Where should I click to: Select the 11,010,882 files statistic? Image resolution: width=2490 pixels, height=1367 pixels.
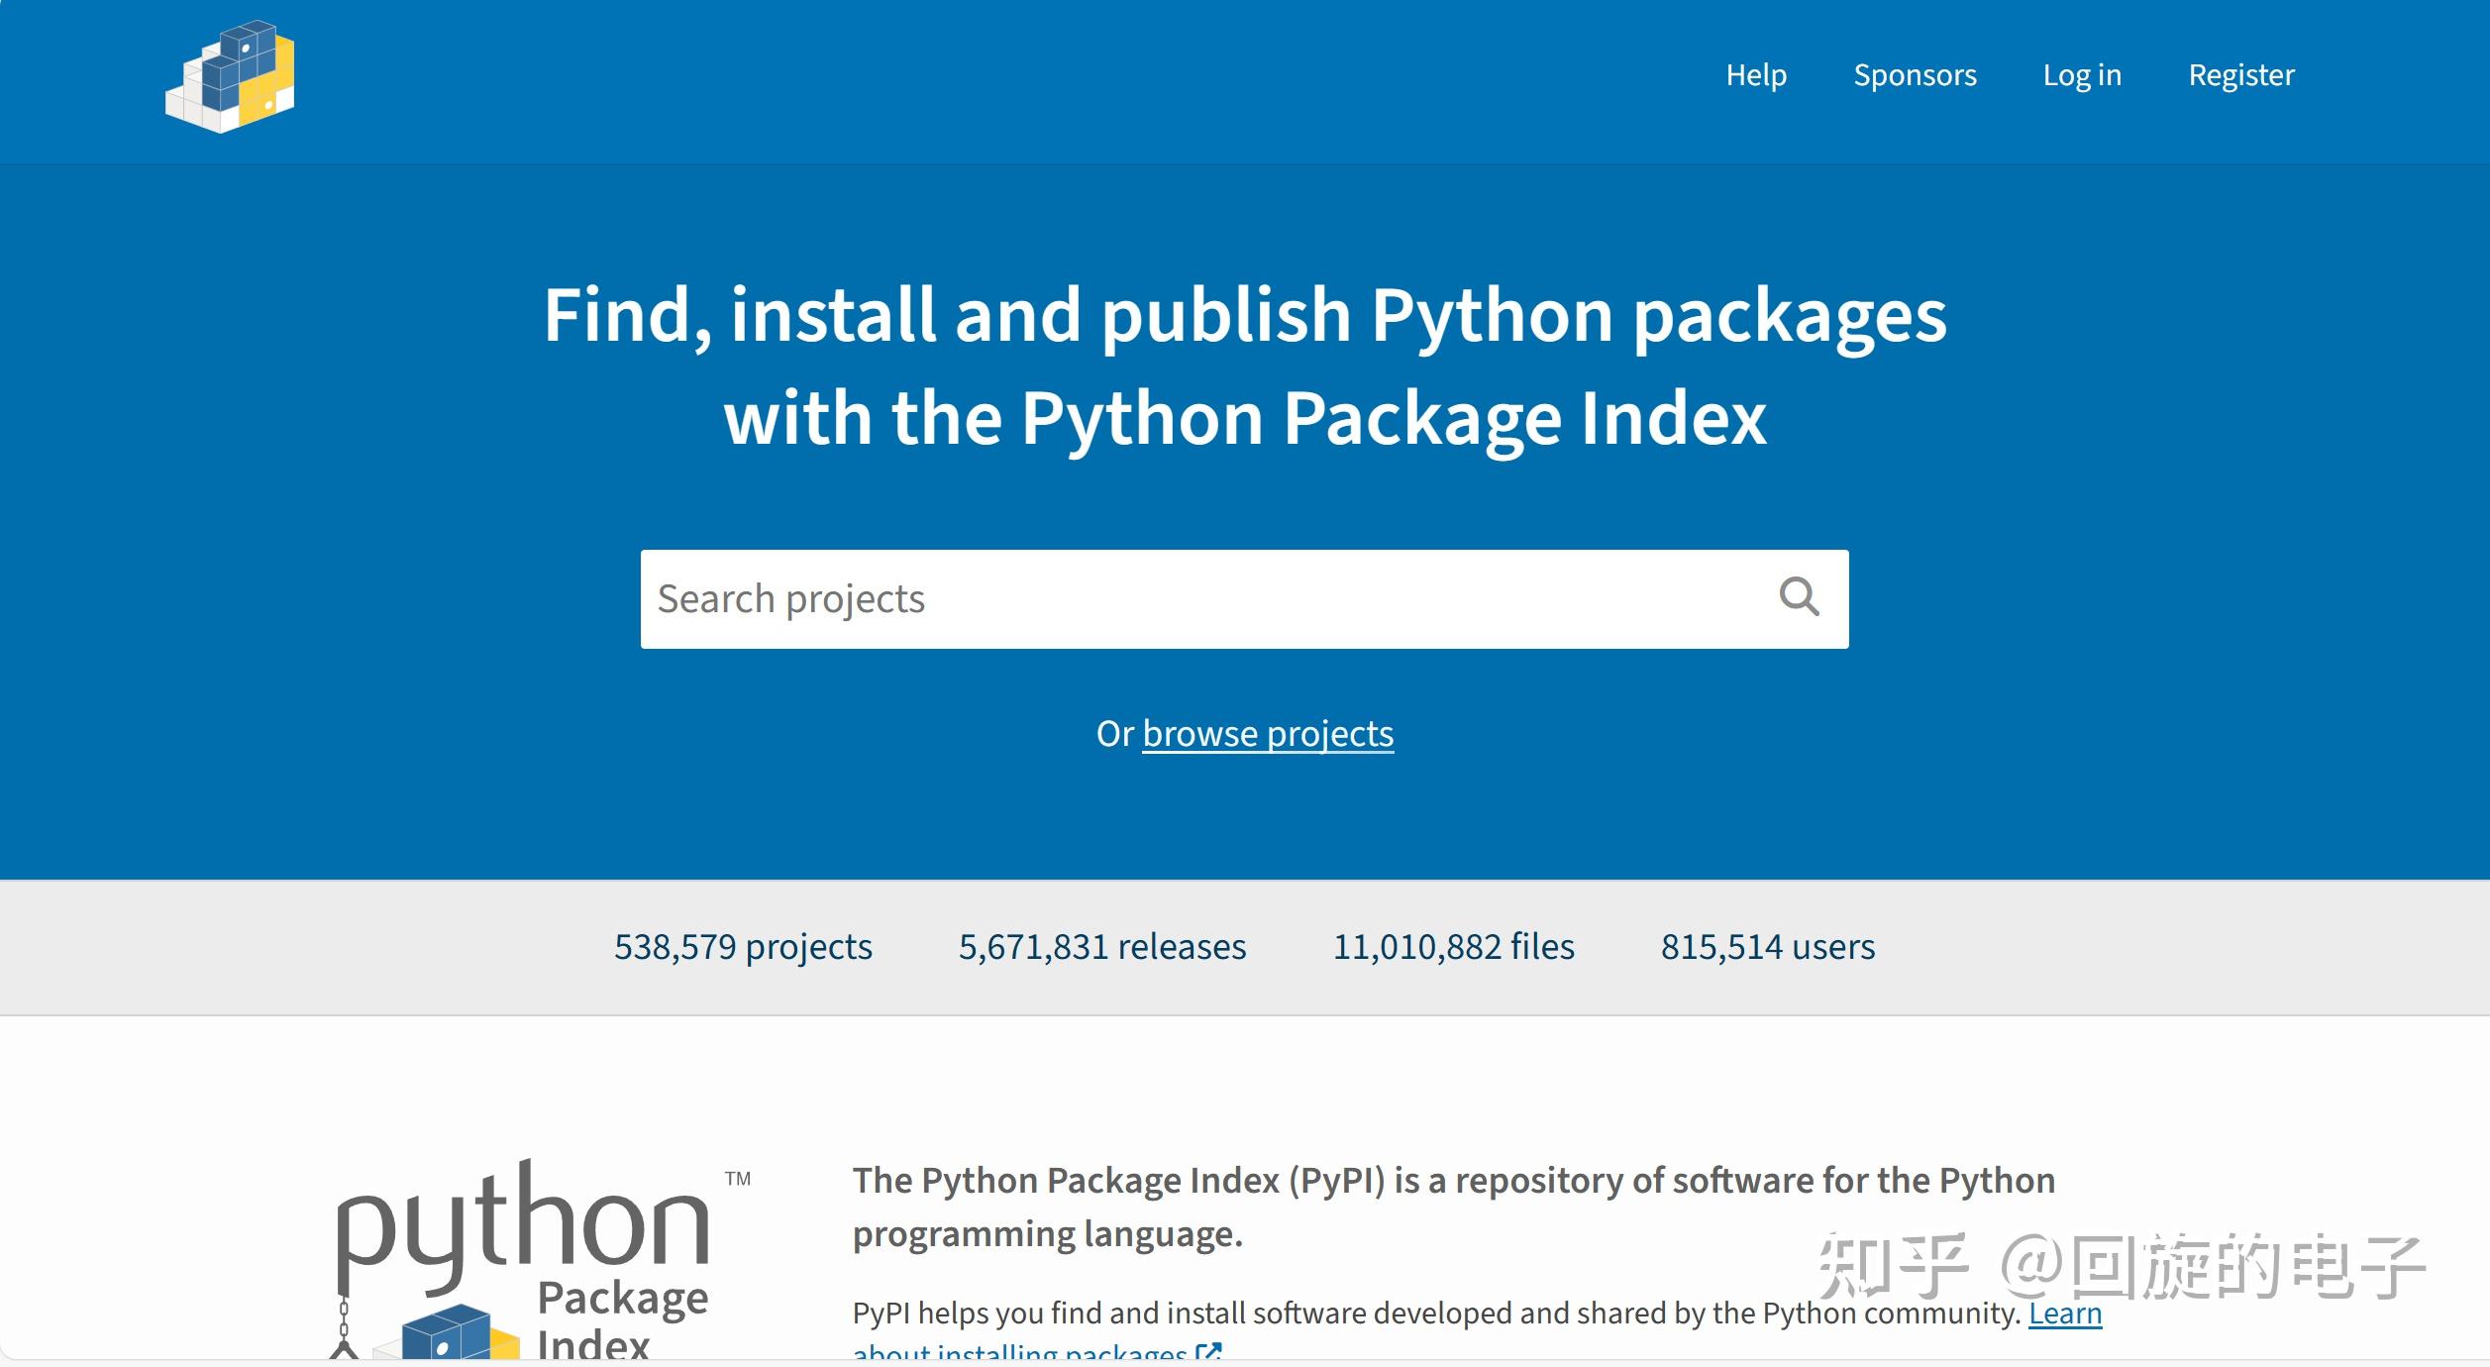tap(1453, 947)
